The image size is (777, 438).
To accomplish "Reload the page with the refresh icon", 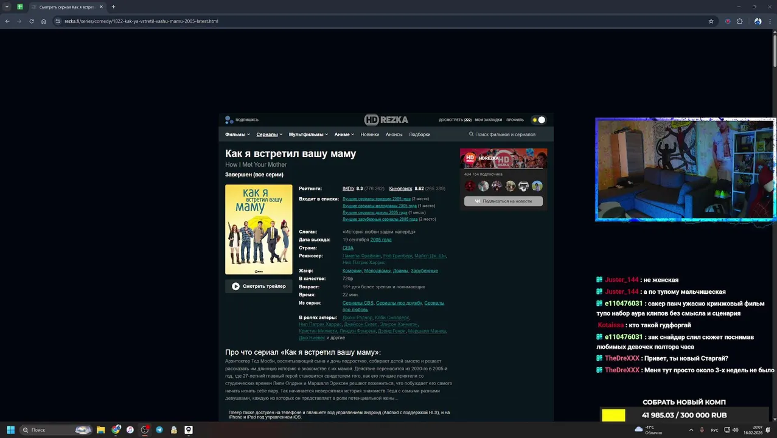I will (32, 21).
